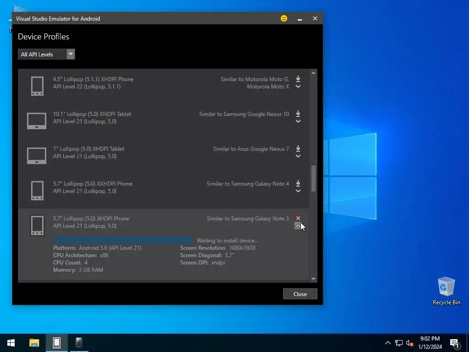This screenshot has width=469, height=352.
Task: Expand details for 10.1" Lollipop tablet
Action: [x=298, y=121]
